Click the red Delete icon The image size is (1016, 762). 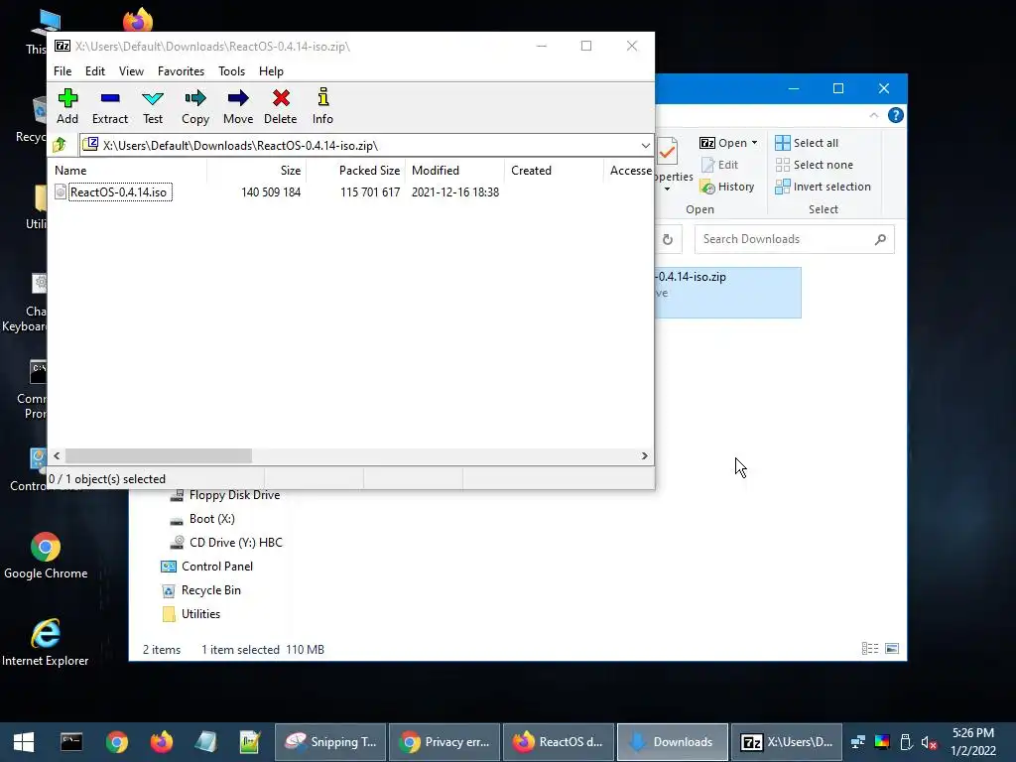(281, 98)
